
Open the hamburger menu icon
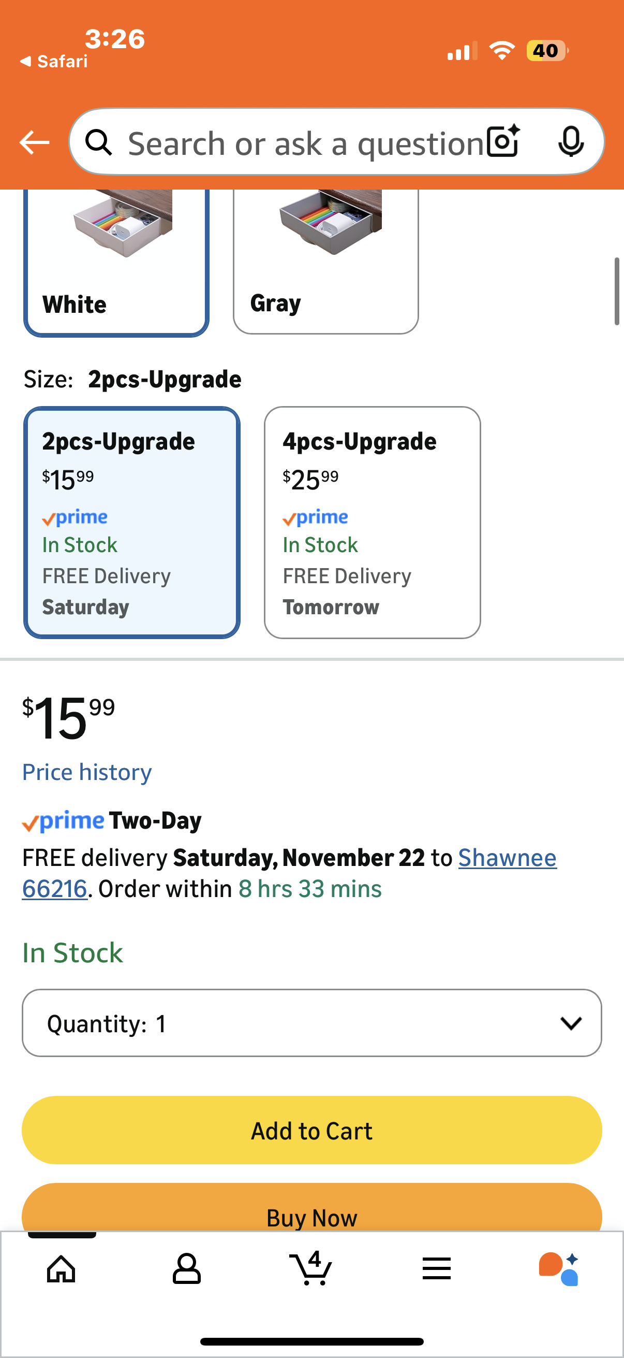coord(437,1268)
